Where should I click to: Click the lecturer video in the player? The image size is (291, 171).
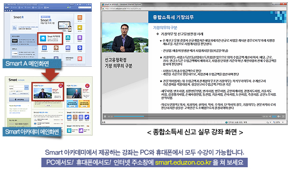[125, 38]
